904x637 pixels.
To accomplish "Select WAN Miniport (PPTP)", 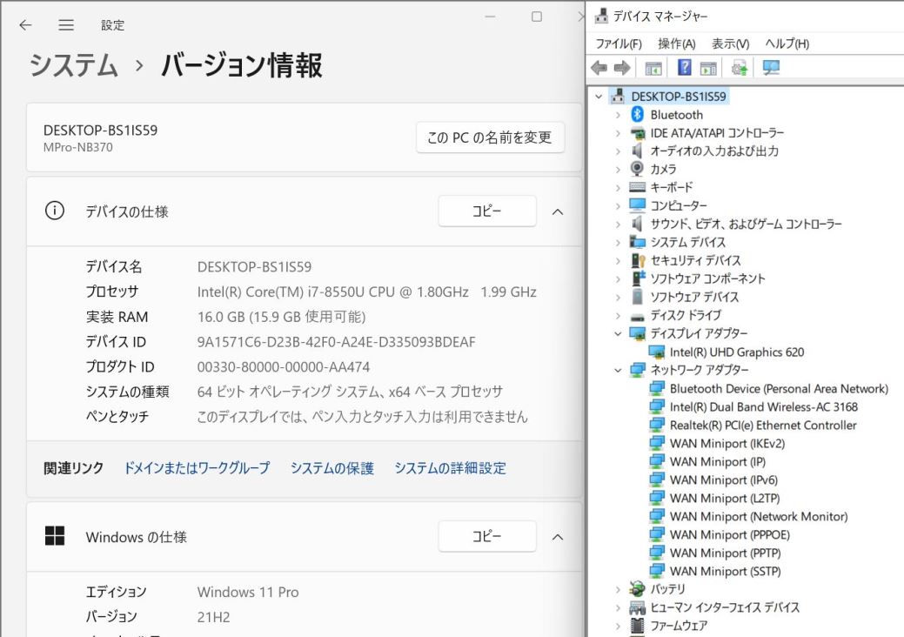I will pyautogui.click(x=726, y=553).
